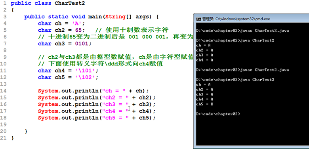
Task: Place cursor in println line printing ch5
Action: [97, 118]
